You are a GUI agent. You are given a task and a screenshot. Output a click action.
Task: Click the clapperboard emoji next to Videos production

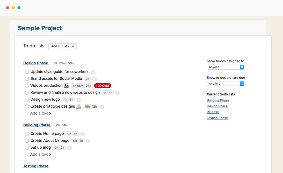66,86
